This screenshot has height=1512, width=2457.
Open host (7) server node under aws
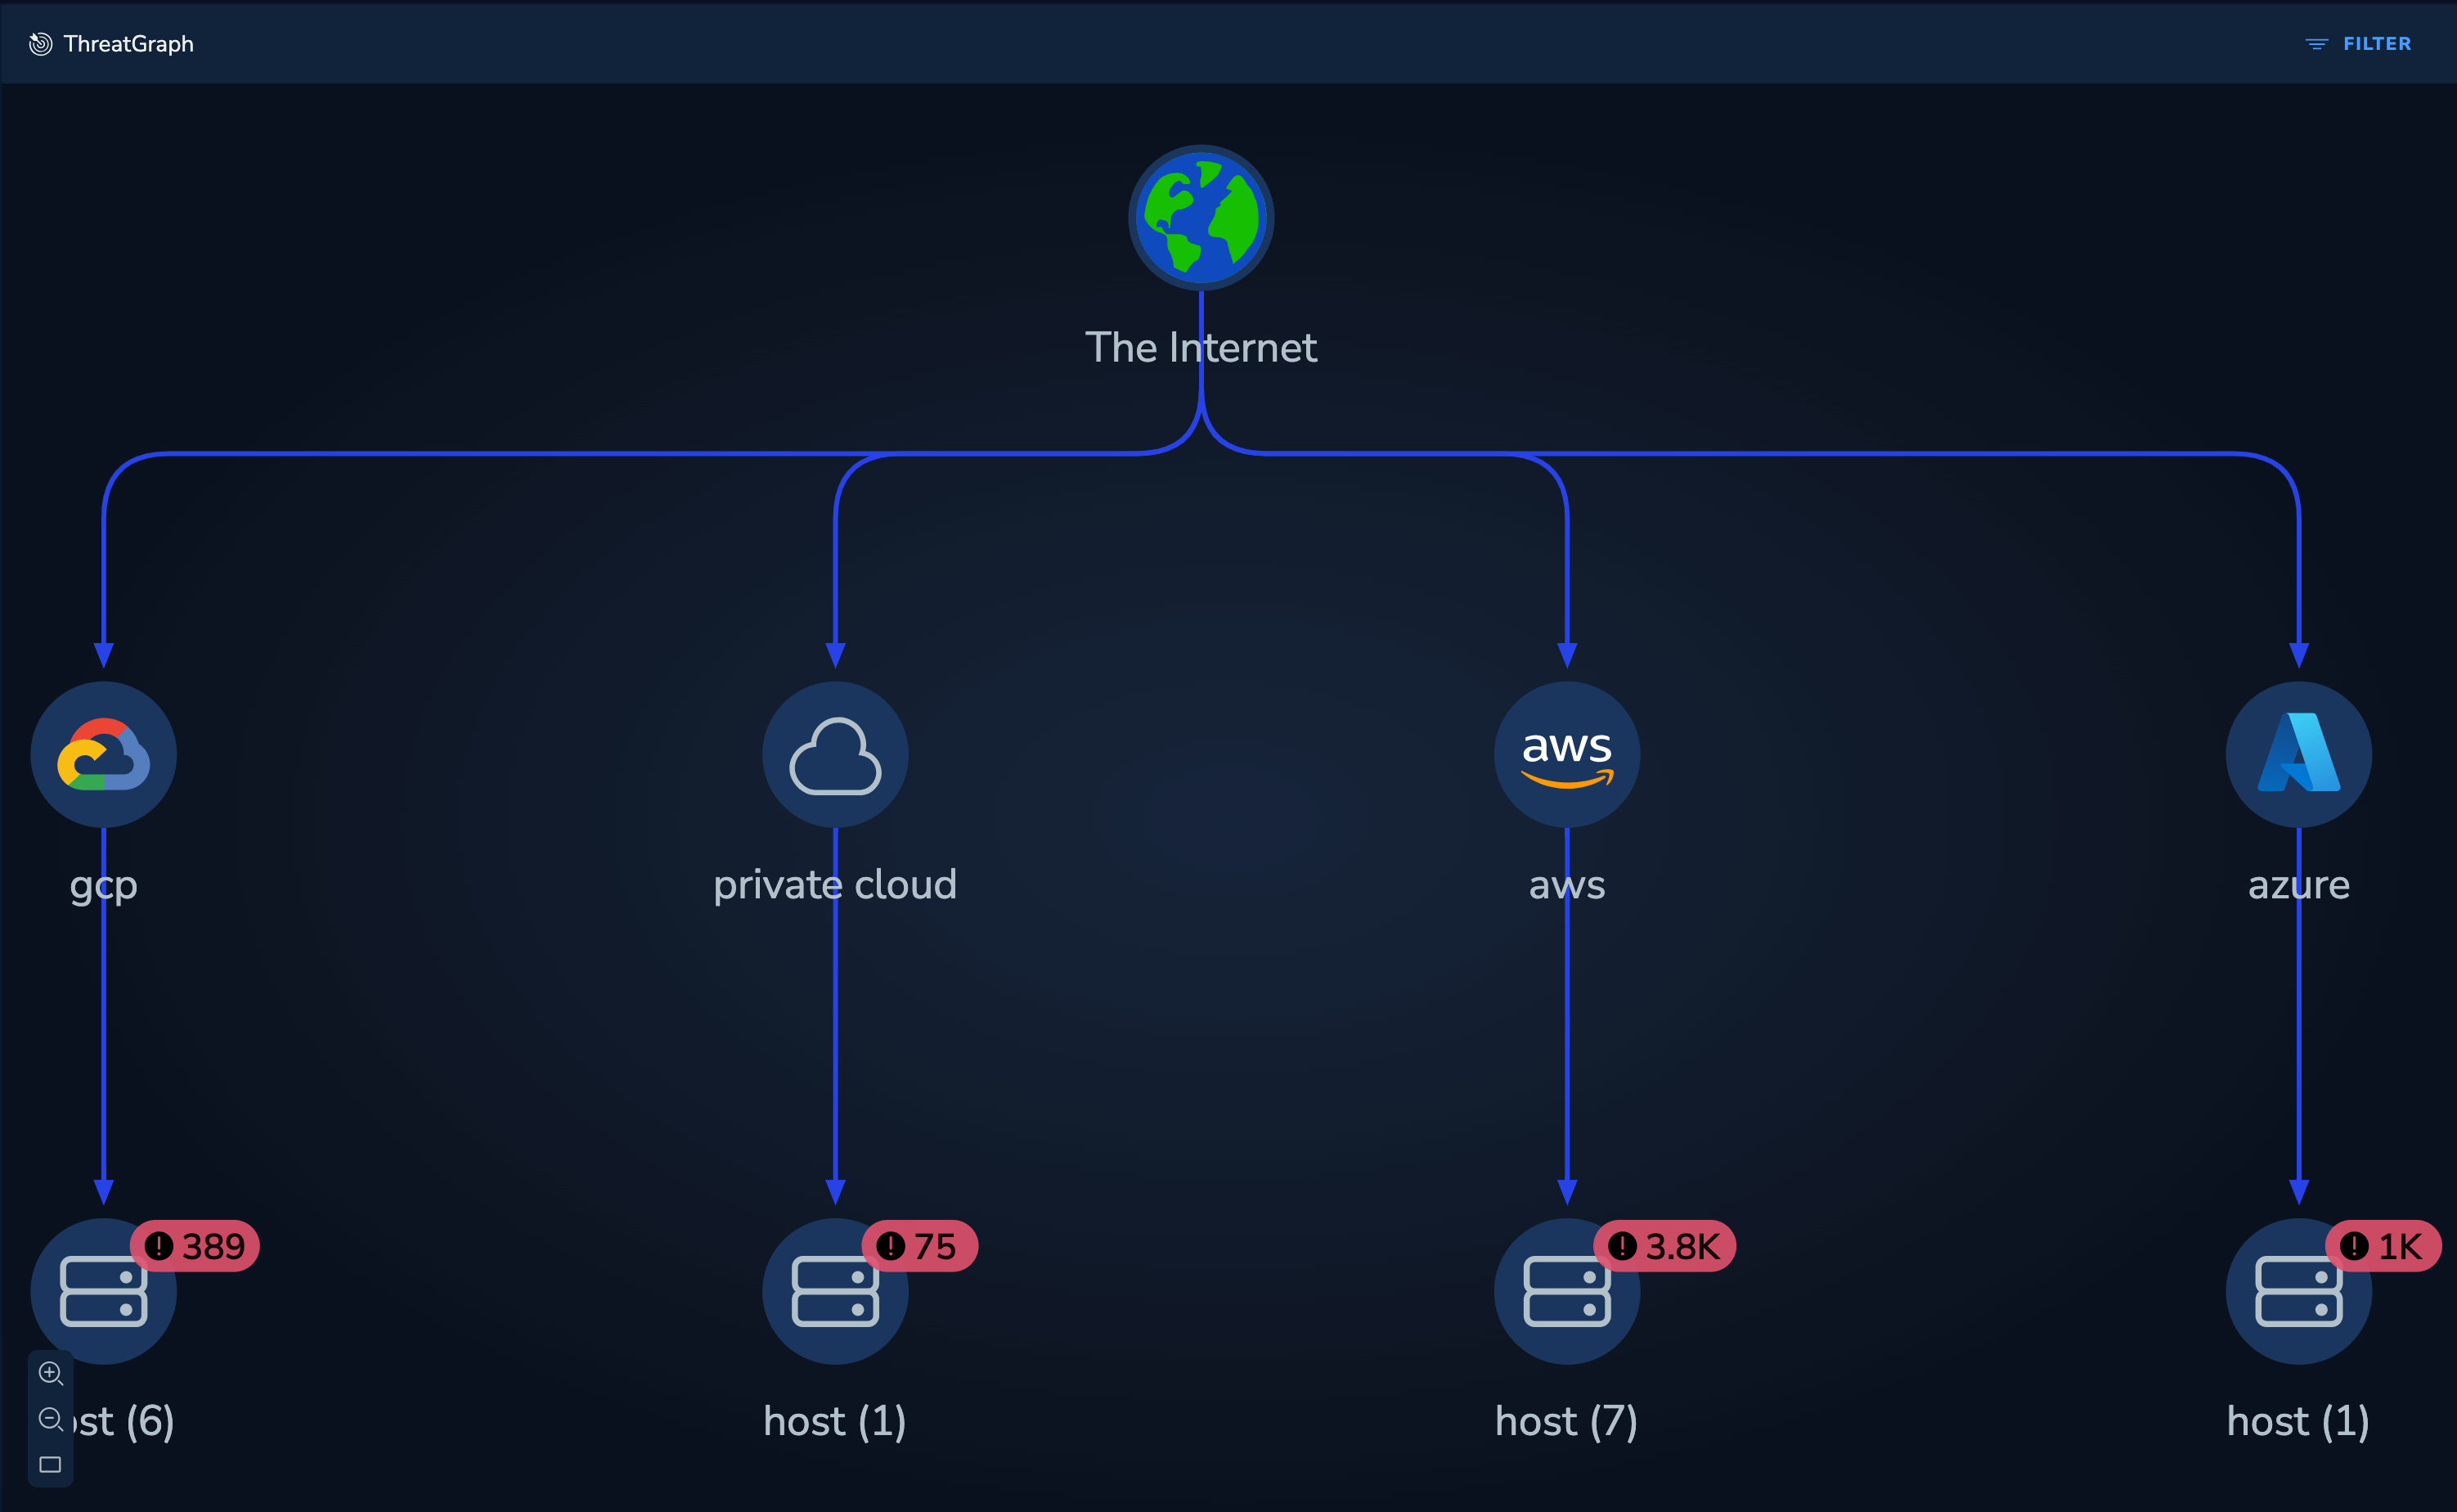1567,1291
